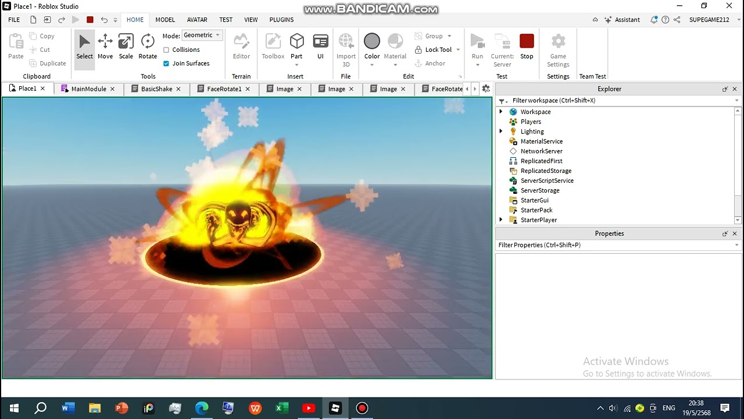Open the Part dropdown arrow
Viewport: 744px width, 419px height.
[x=296, y=65]
